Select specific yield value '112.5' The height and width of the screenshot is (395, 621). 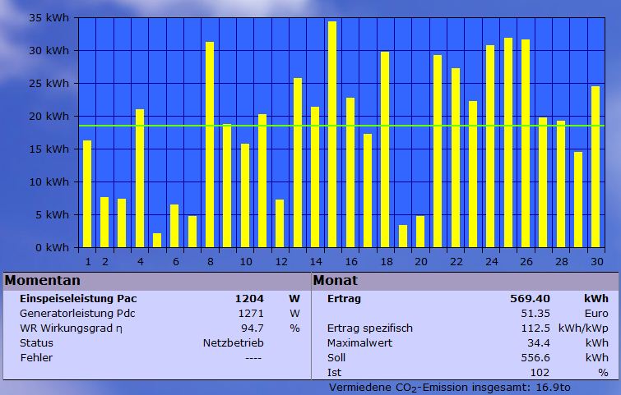(x=535, y=328)
